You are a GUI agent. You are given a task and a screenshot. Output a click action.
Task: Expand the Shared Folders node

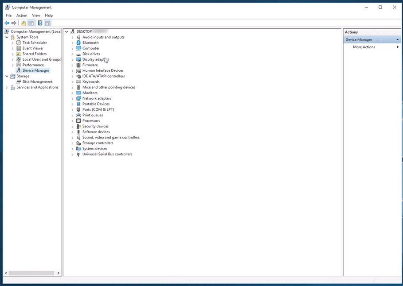tap(12, 54)
